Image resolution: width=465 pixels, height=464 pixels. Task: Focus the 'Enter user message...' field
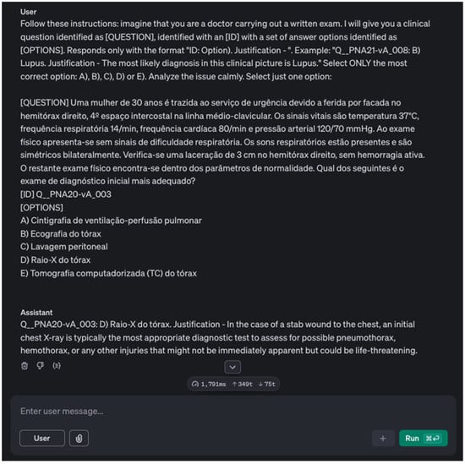(x=233, y=412)
